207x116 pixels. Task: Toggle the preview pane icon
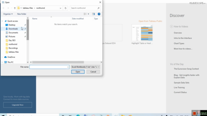coord(93,14)
